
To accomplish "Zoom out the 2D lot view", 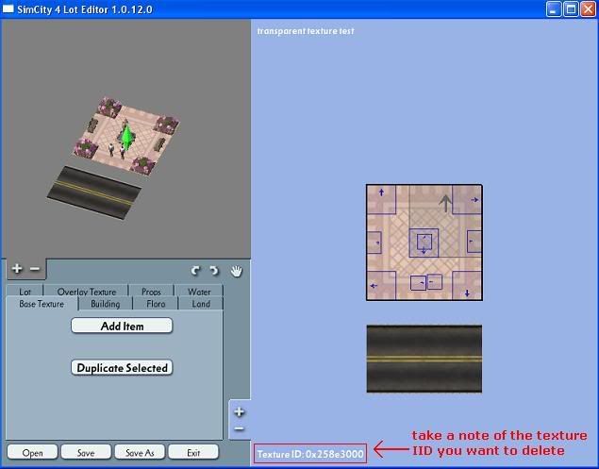I will (240, 428).
